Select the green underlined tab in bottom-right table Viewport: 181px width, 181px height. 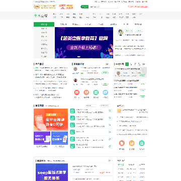pyautogui.click(x=121, y=165)
